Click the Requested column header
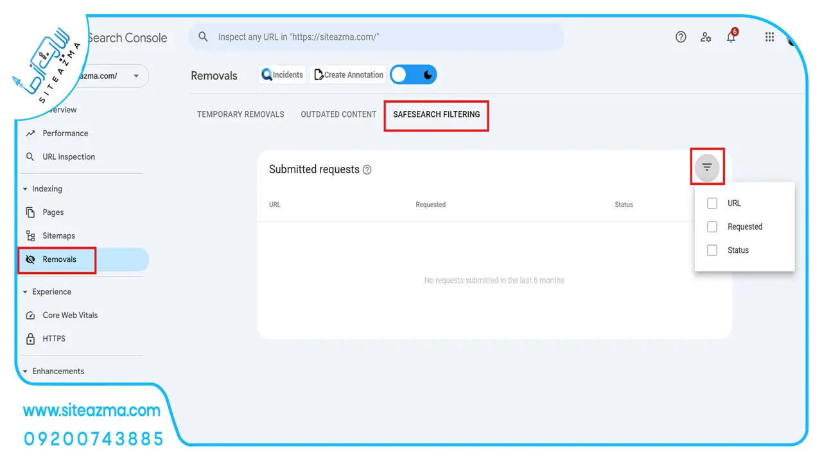This screenshot has width=822, height=462. (430, 205)
